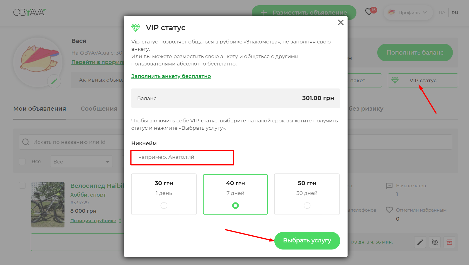
Task: Open the Мои объявления tab
Action: 39,109
